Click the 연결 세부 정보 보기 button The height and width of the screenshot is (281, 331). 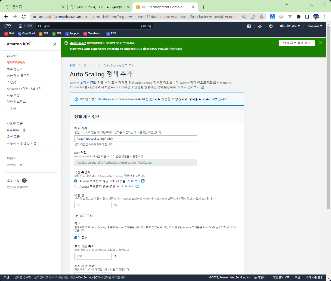click(297, 43)
